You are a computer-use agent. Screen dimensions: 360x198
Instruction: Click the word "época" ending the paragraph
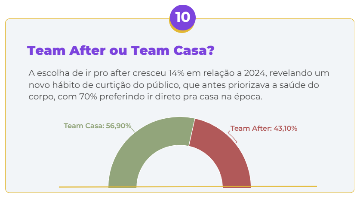[249, 97]
